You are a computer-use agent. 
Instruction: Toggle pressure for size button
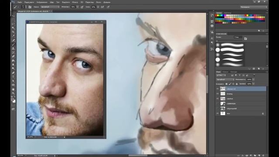click(108, 7)
